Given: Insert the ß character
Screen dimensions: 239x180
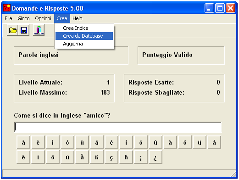Looking at the screenshot, I should [97, 157].
